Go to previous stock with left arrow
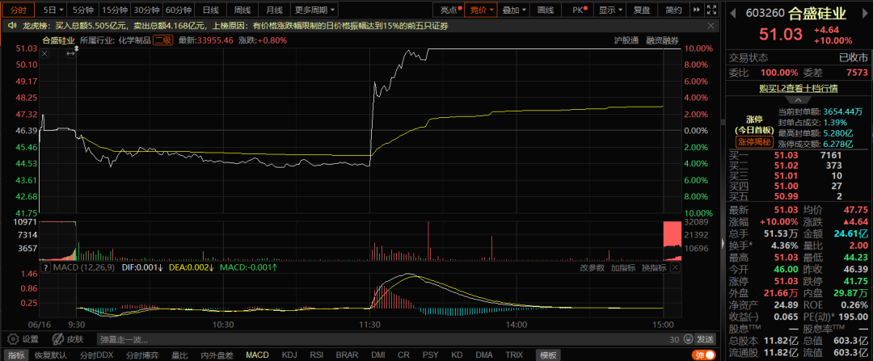Image resolution: width=873 pixels, height=361 pixels. pos(732,12)
